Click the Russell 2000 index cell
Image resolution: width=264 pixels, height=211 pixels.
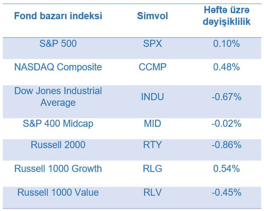(x=58, y=145)
